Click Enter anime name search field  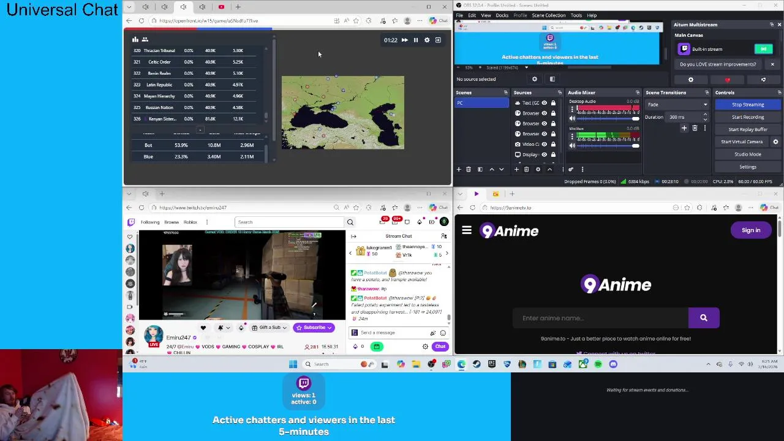point(600,318)
